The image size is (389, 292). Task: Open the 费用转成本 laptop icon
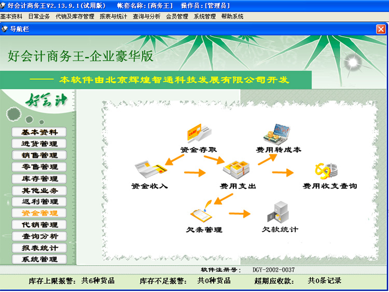click(x=277, y=134)
